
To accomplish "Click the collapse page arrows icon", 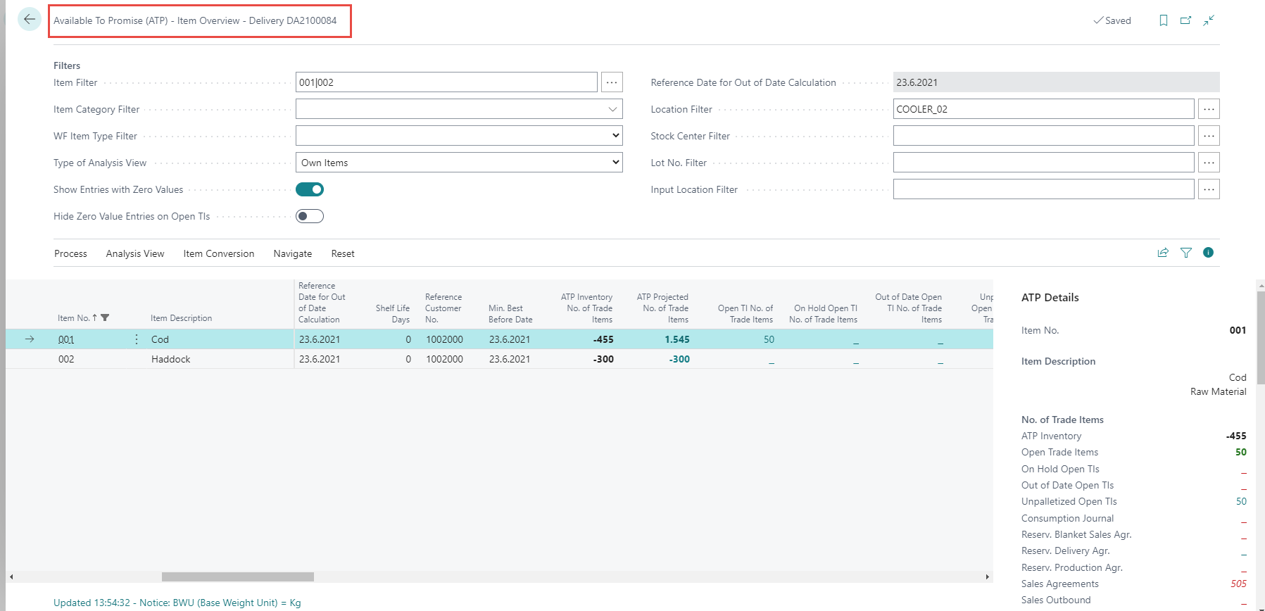I will [1209, 20].
